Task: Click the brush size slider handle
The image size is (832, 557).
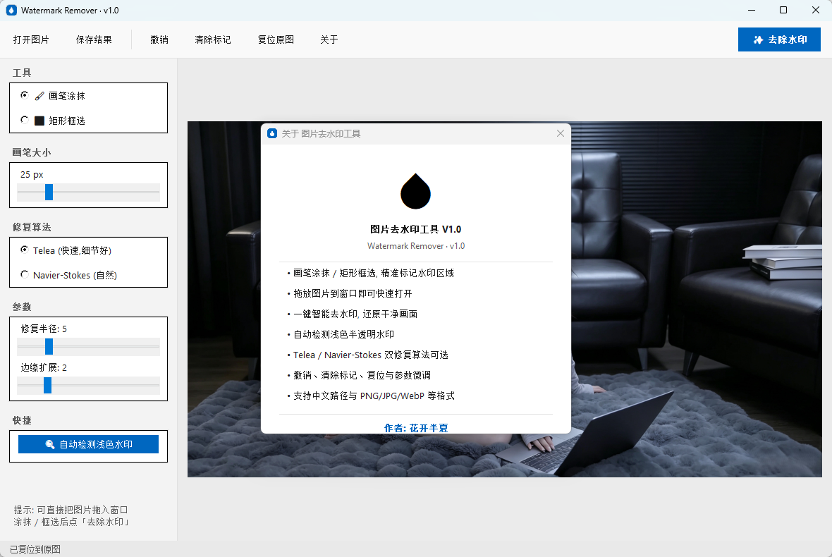Action: pyautogui.click(x=49, y=192)
